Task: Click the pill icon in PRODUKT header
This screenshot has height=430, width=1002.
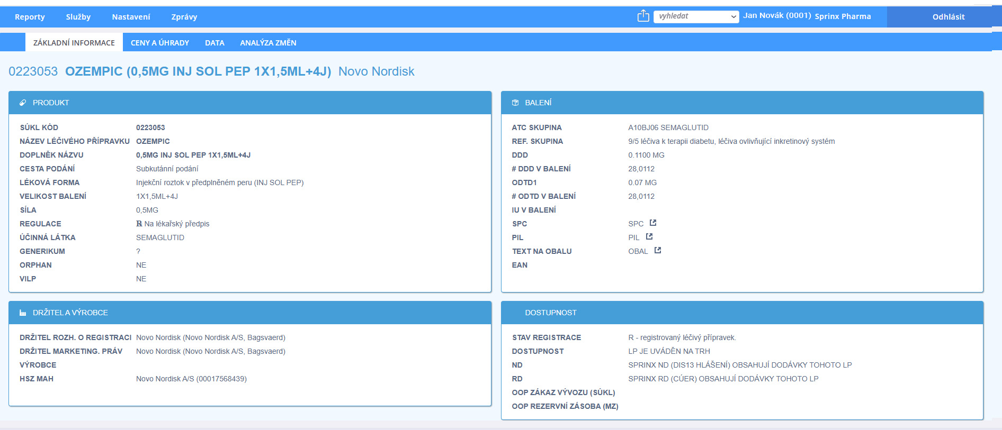Action: [x=23, y=103]
